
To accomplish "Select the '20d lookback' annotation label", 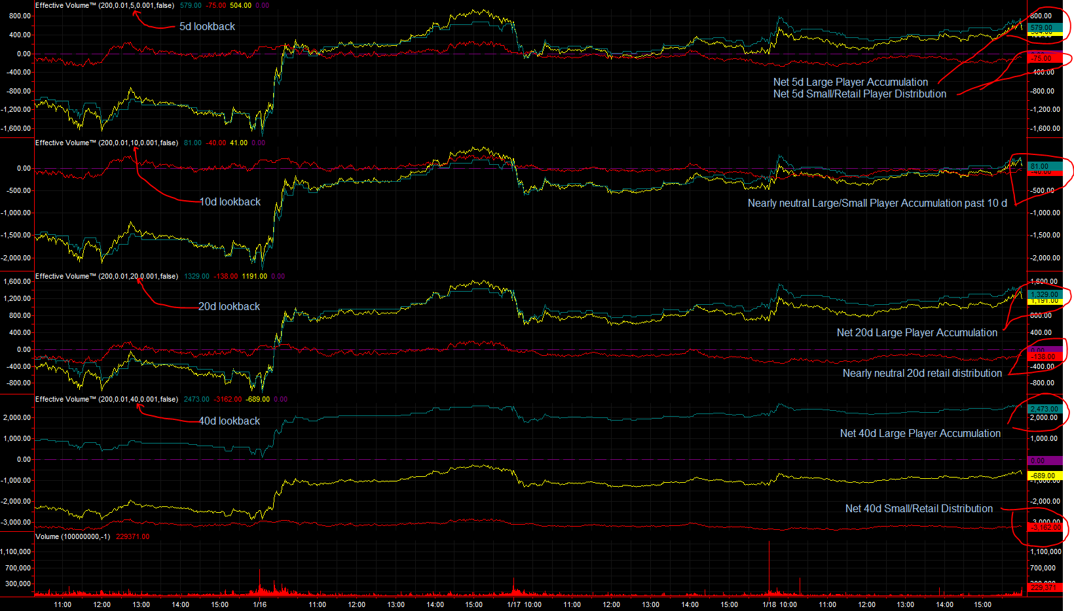I will click(x=229, y=307).
